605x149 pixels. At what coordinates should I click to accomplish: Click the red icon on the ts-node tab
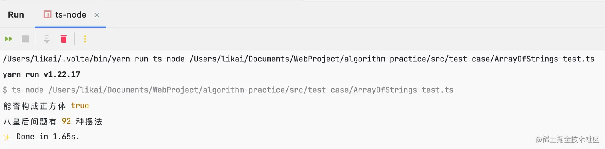(47, 15)
